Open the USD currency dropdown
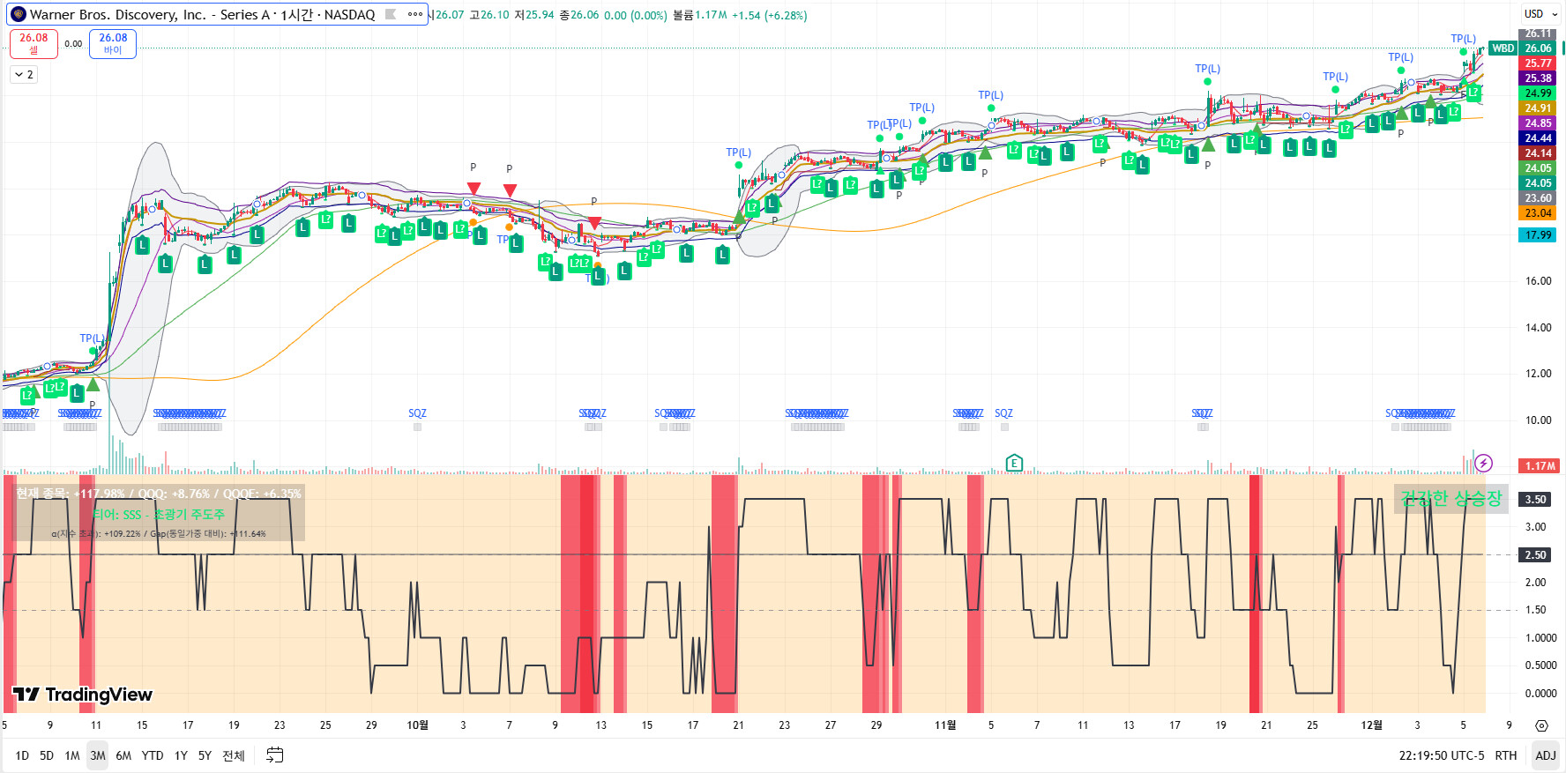Image resolution: width=1566 pixels, height=773 pixels. pos(1541,14)
